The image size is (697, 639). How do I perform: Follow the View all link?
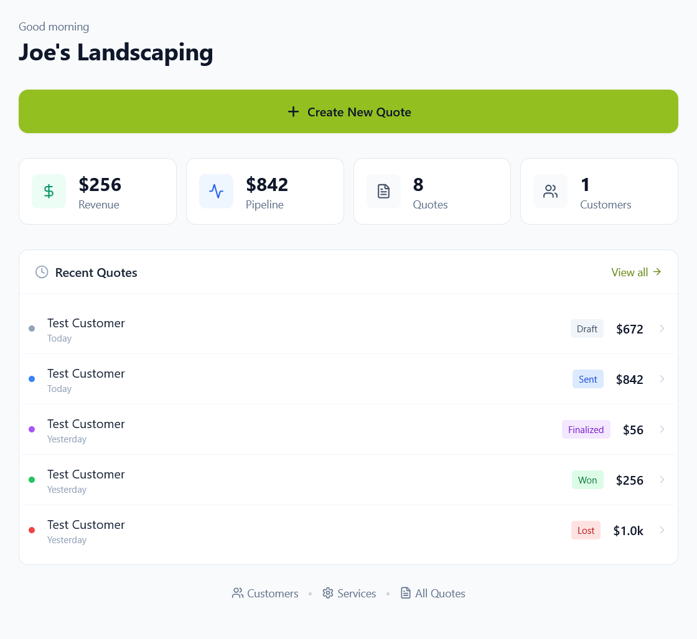[636, 273]
